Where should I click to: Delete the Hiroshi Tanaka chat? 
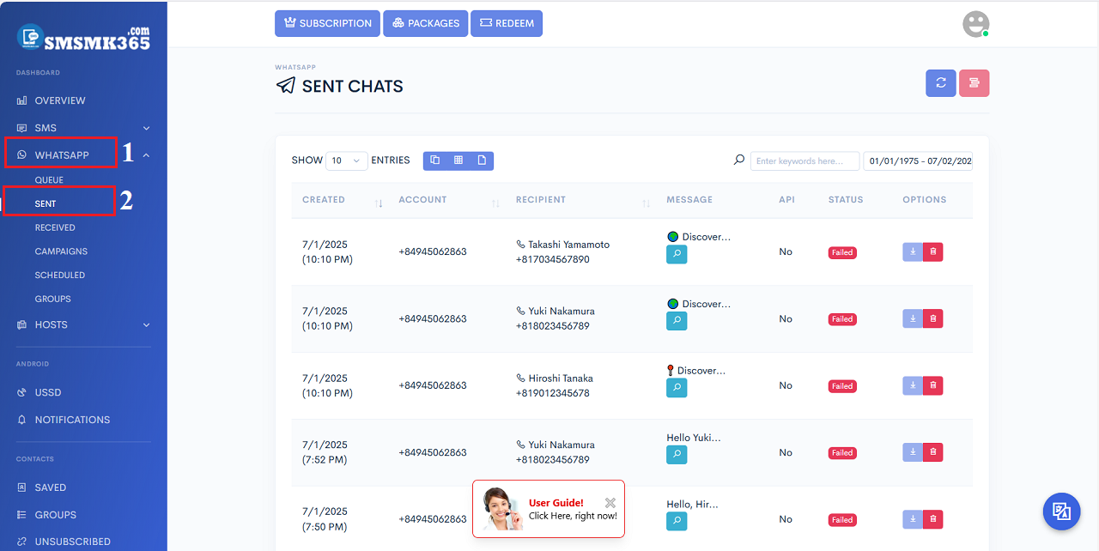click(x=933, y=385)
